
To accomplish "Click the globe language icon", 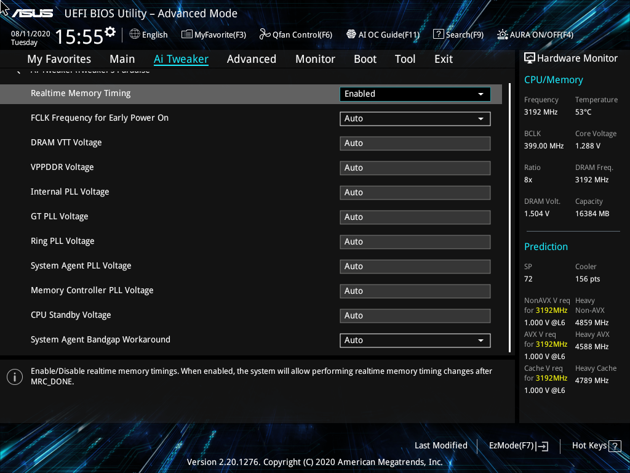I will coord(135,34).
